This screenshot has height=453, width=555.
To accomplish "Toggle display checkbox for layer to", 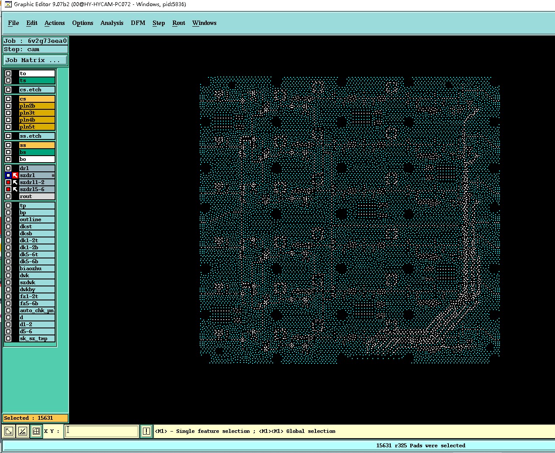I will coord(8,73).
